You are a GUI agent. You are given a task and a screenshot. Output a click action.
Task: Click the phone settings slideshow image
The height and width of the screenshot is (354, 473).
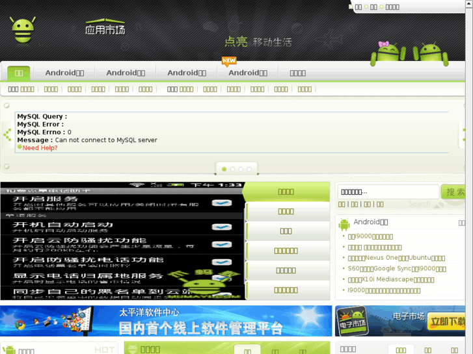coord(122,241)
